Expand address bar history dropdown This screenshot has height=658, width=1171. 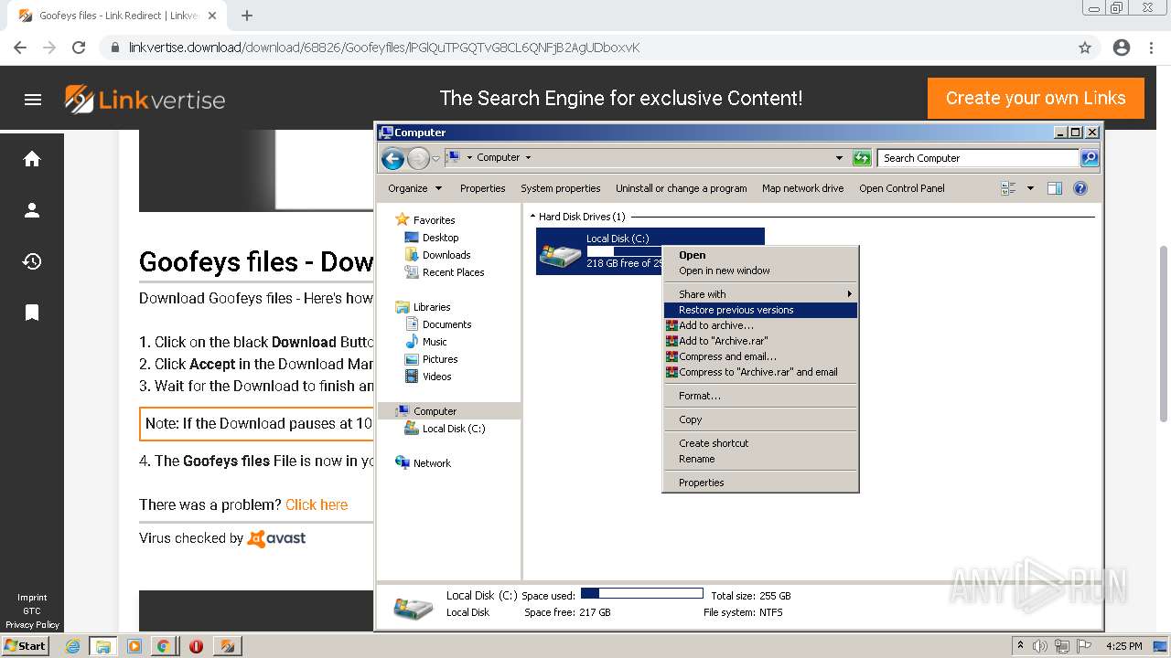click(839, 158)
